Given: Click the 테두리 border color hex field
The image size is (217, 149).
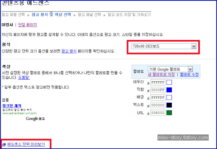Looking at the screenshot, I should (158, 82).
